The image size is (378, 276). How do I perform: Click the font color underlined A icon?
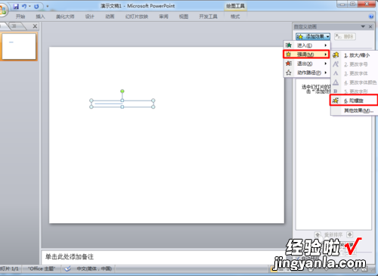coord(336,82)
